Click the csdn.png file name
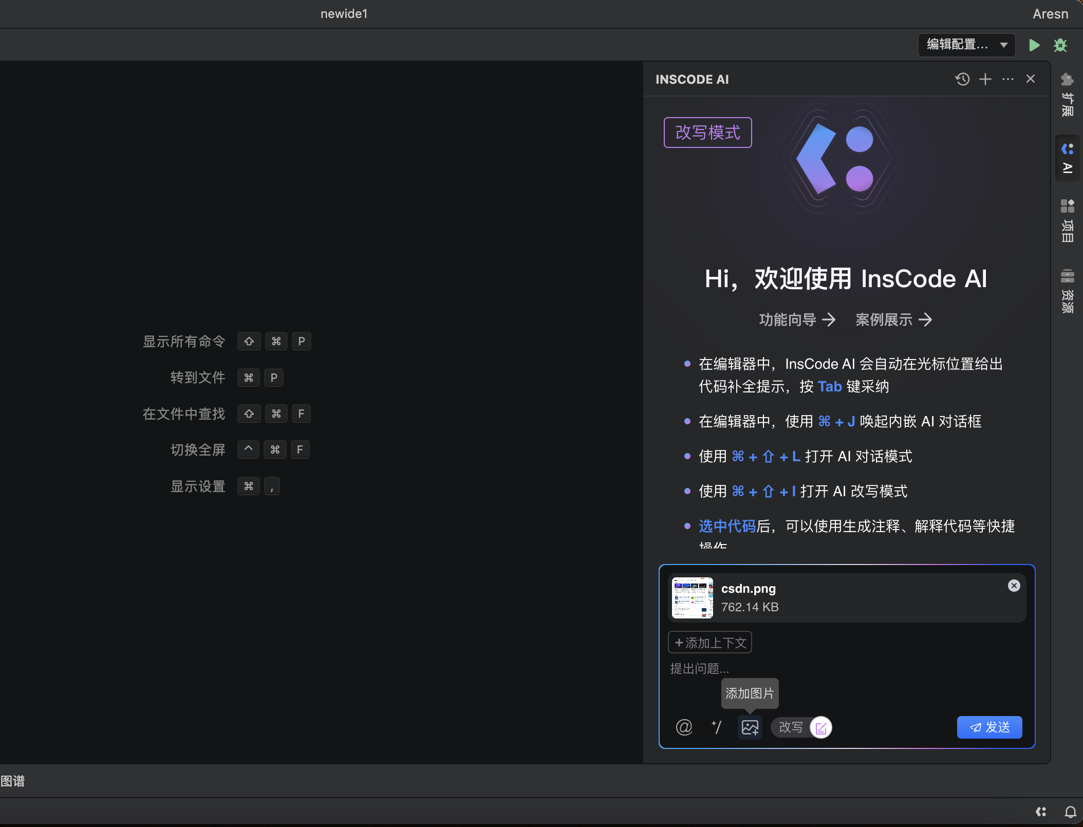Image resolution: width=1083 pixels, height=827 pixels. coord(749,589)
